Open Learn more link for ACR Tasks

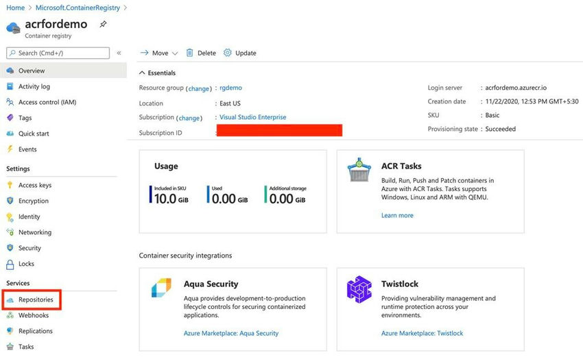click(x=397, y=215)
